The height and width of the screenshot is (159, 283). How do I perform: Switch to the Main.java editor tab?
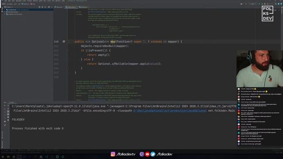pos(59,7)
